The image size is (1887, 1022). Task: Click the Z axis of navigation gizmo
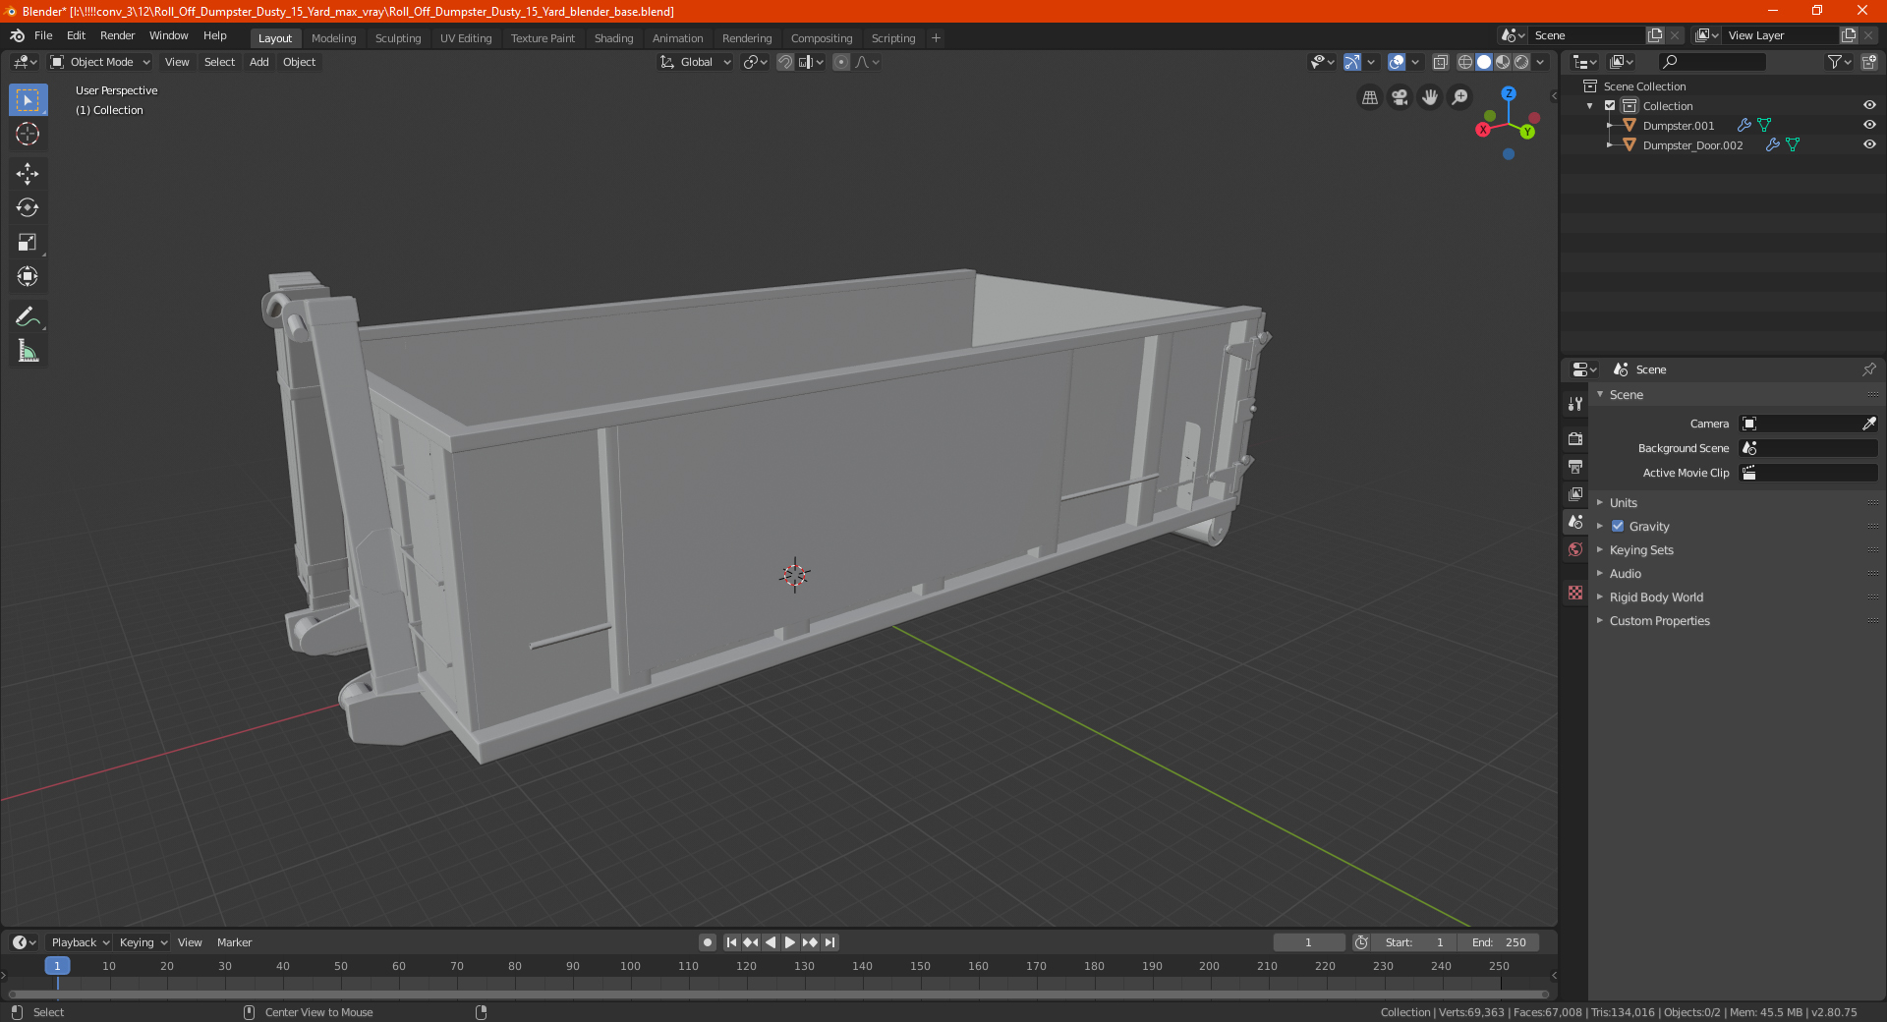(1509, 93)
